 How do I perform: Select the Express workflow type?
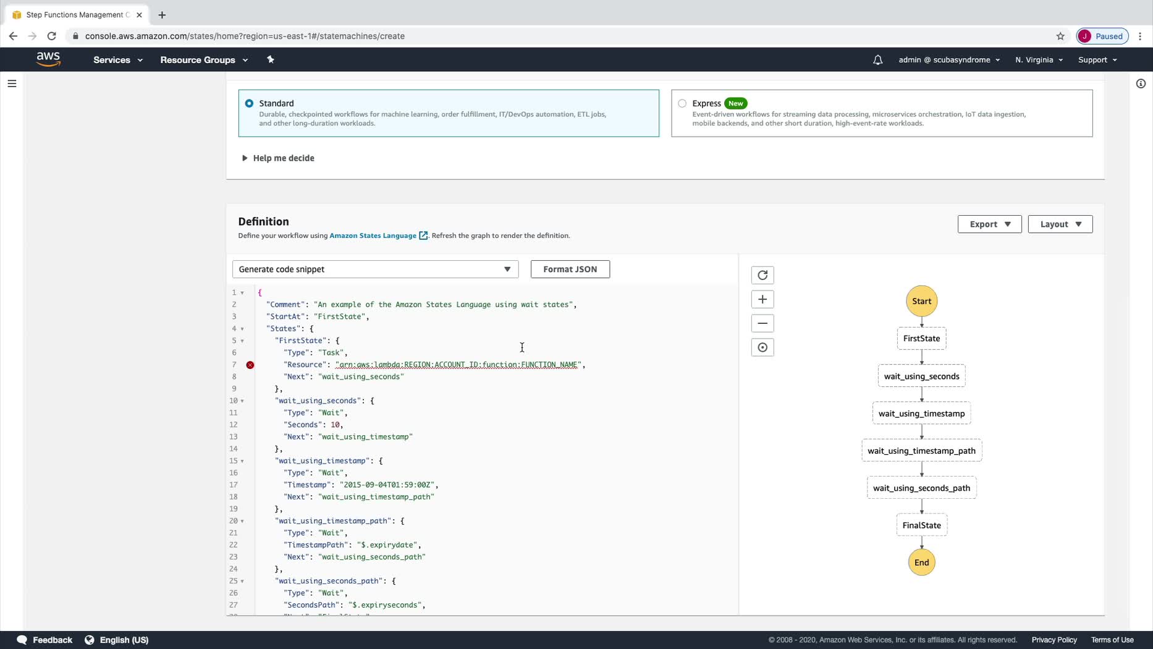[682, 103]
